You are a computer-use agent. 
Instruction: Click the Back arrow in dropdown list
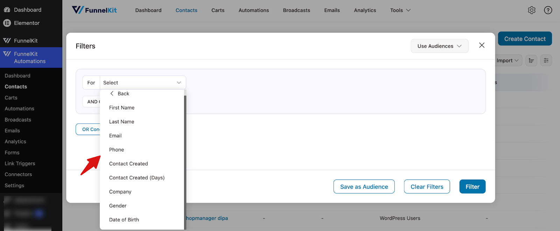[112, 93]
